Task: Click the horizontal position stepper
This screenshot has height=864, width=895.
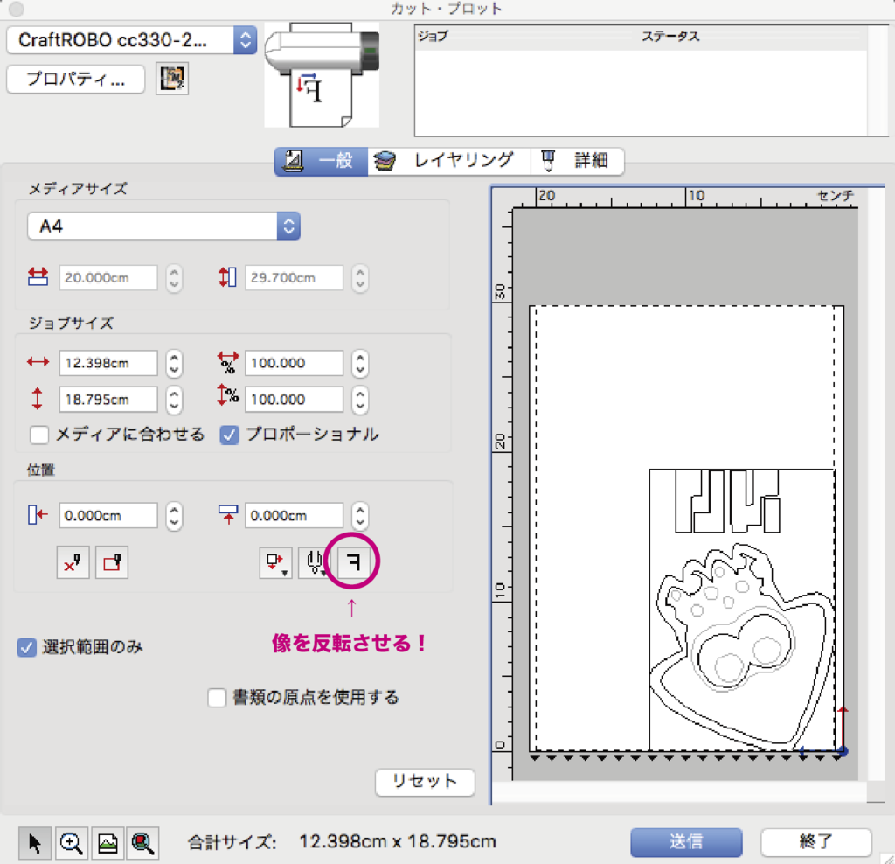Action: click(x=174, y=516)
